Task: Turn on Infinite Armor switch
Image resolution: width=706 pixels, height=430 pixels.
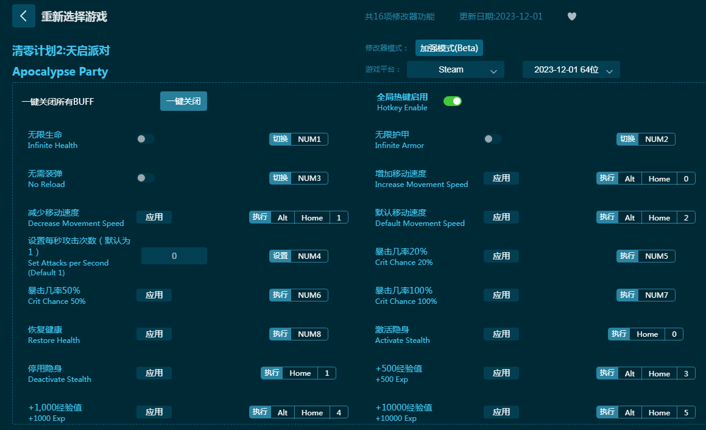Action: 493,139
